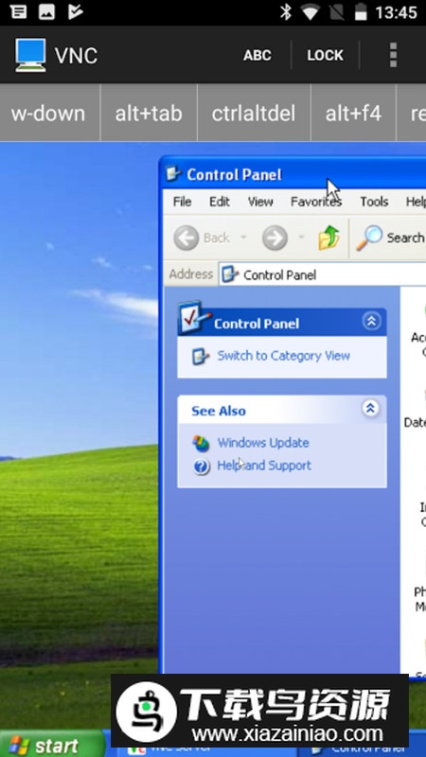Tap the Bluetooth status icon
426x757 pixels.
(286, 12)
